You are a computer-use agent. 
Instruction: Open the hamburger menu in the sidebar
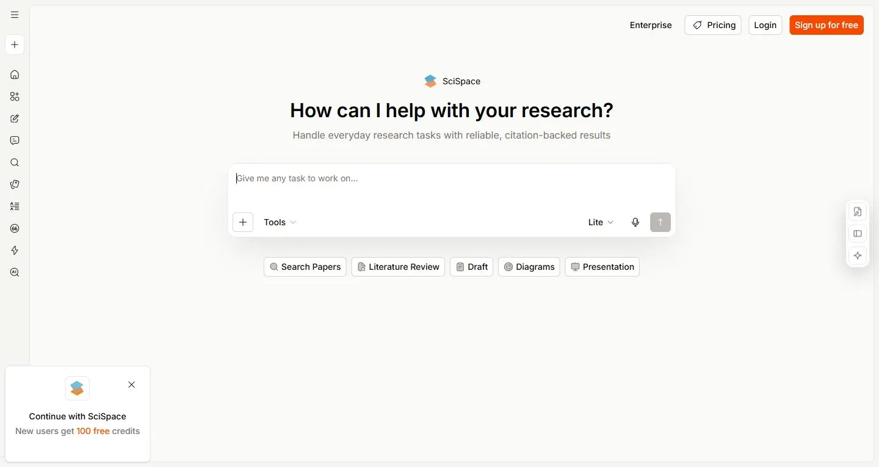15,15
